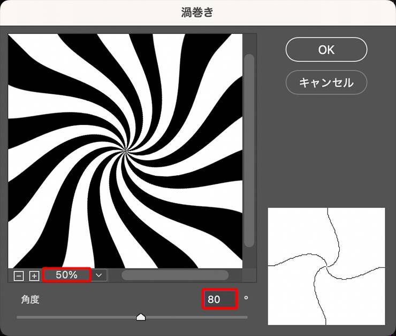The image size is (396, 336).
Task: Confirm the twirl with OK
Action: [x=326, y=50]
